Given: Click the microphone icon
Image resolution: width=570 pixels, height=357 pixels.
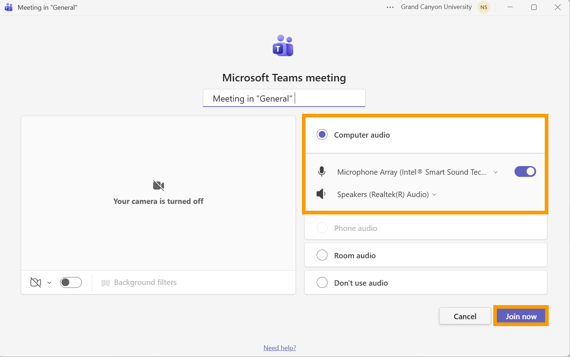Looking at the screenshot, I should [x=322, y=172].
